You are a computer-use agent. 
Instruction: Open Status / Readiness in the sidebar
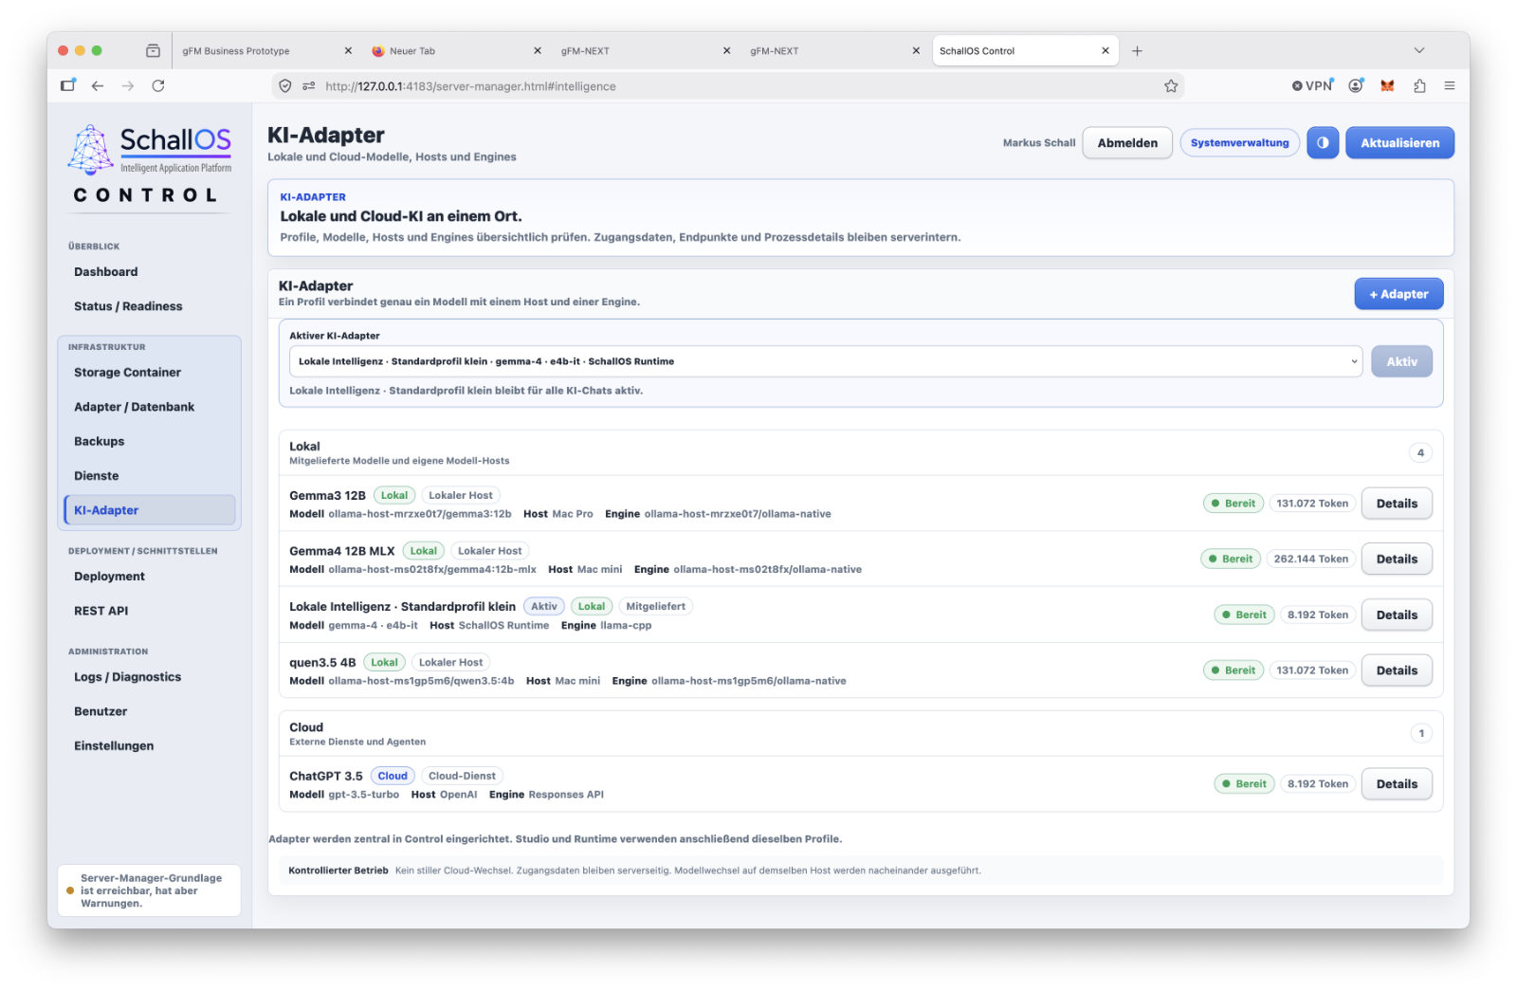click(149, 306)
